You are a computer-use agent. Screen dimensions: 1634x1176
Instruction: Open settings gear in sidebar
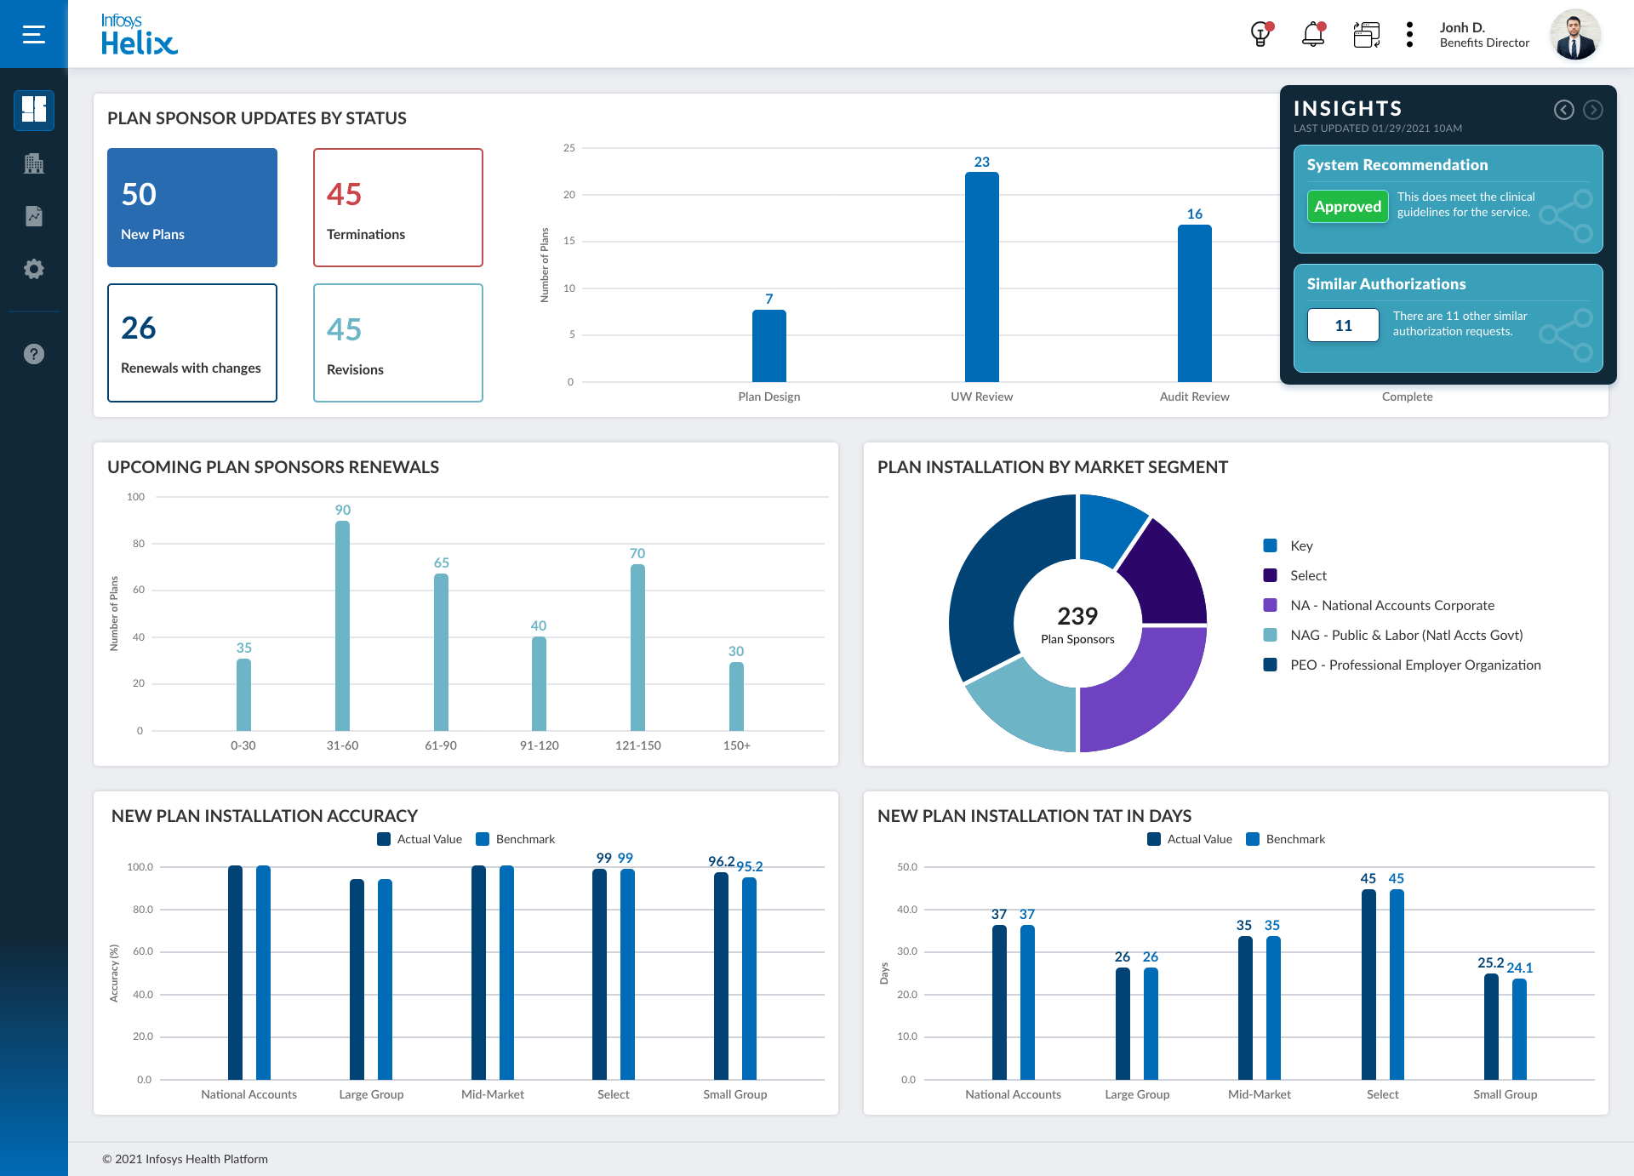pyautogui.click(x=34, y=269)
